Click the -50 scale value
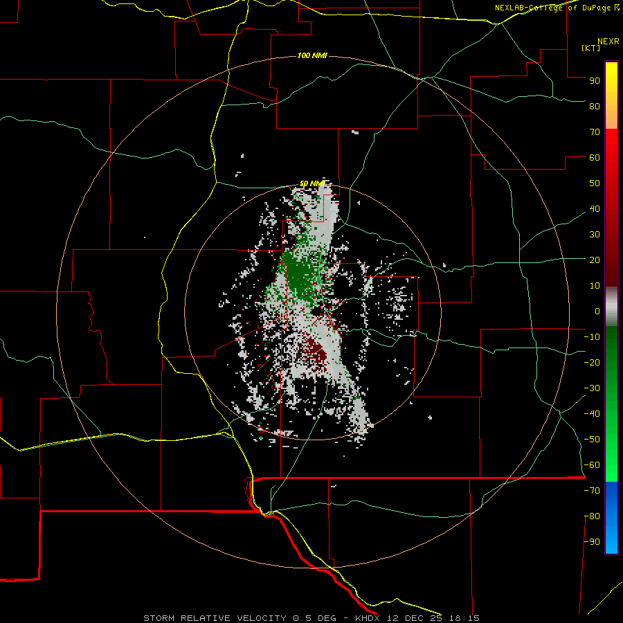This screenshot has height=623, width=623. (x=592, y=440)
